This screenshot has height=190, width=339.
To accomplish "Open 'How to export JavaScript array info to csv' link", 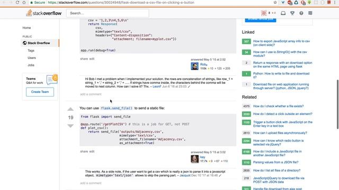I will (281, 43).
